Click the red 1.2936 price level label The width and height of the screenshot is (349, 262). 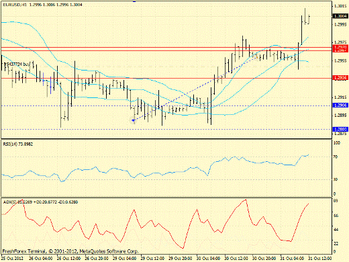[x=340, y=78]
